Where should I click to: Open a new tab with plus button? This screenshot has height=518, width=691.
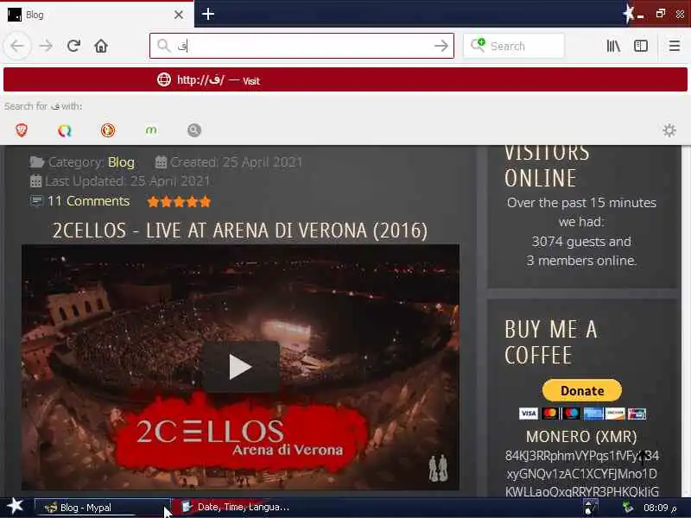tap(208, 14)
